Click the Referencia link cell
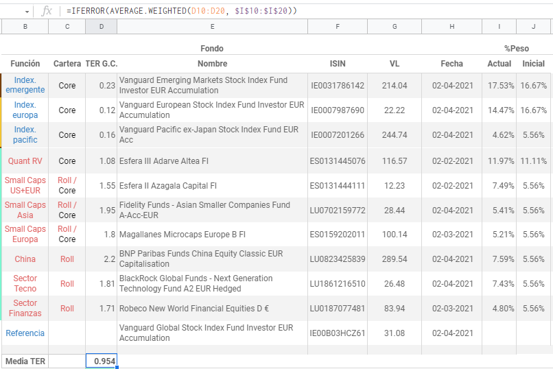 tap(25, 333)
